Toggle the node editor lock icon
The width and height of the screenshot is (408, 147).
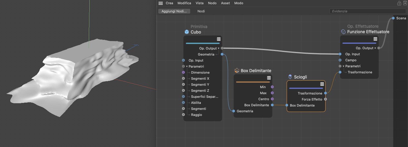399,3
